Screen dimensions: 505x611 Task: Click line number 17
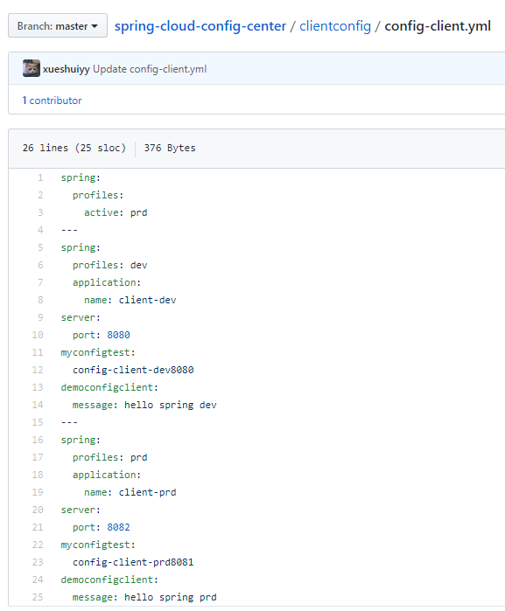pyautogui.click(x=38, y=457)
